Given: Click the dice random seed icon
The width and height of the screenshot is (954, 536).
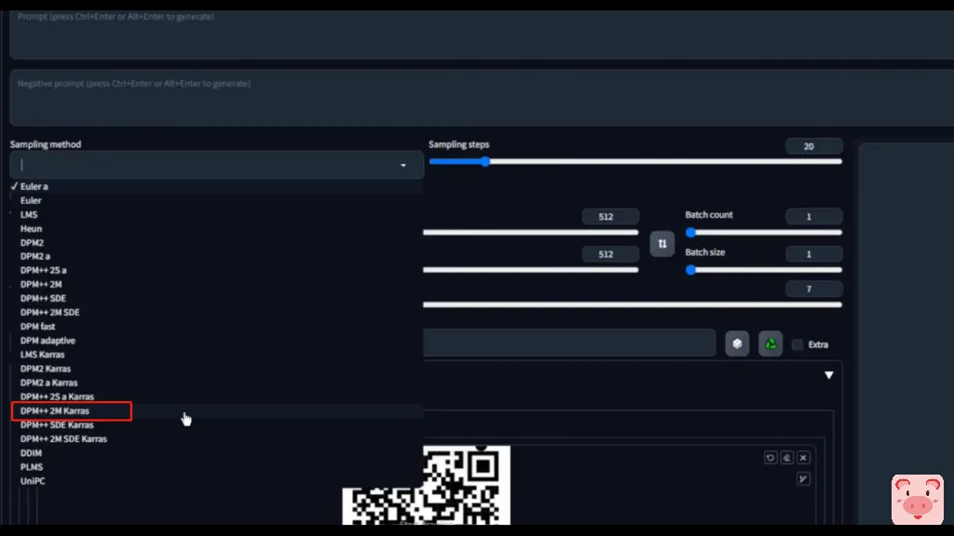Looking at the screenshot, I should click(x=737, y=344).
